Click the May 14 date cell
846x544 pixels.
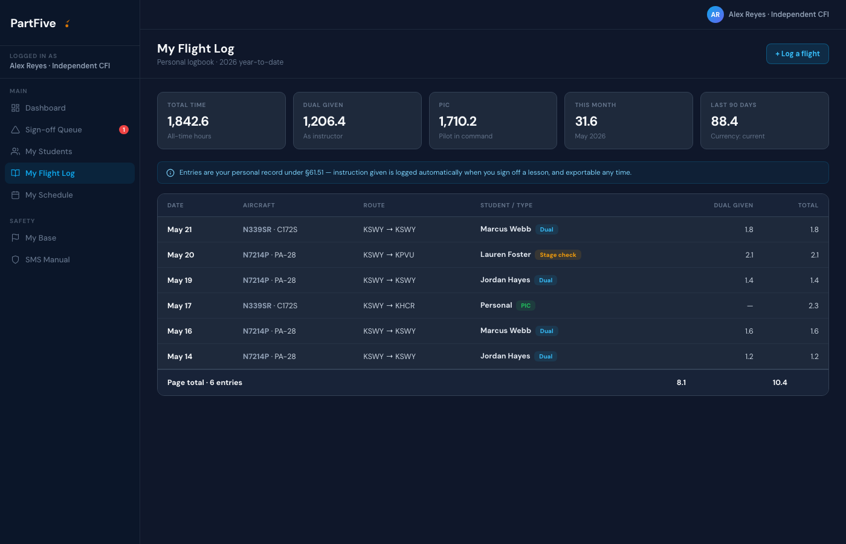[x=179, y=357]
